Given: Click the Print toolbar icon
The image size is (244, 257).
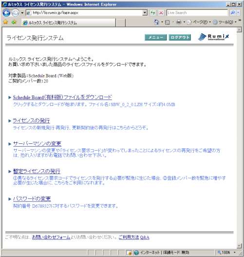Looking at the screenshot, I should point(179,22).
